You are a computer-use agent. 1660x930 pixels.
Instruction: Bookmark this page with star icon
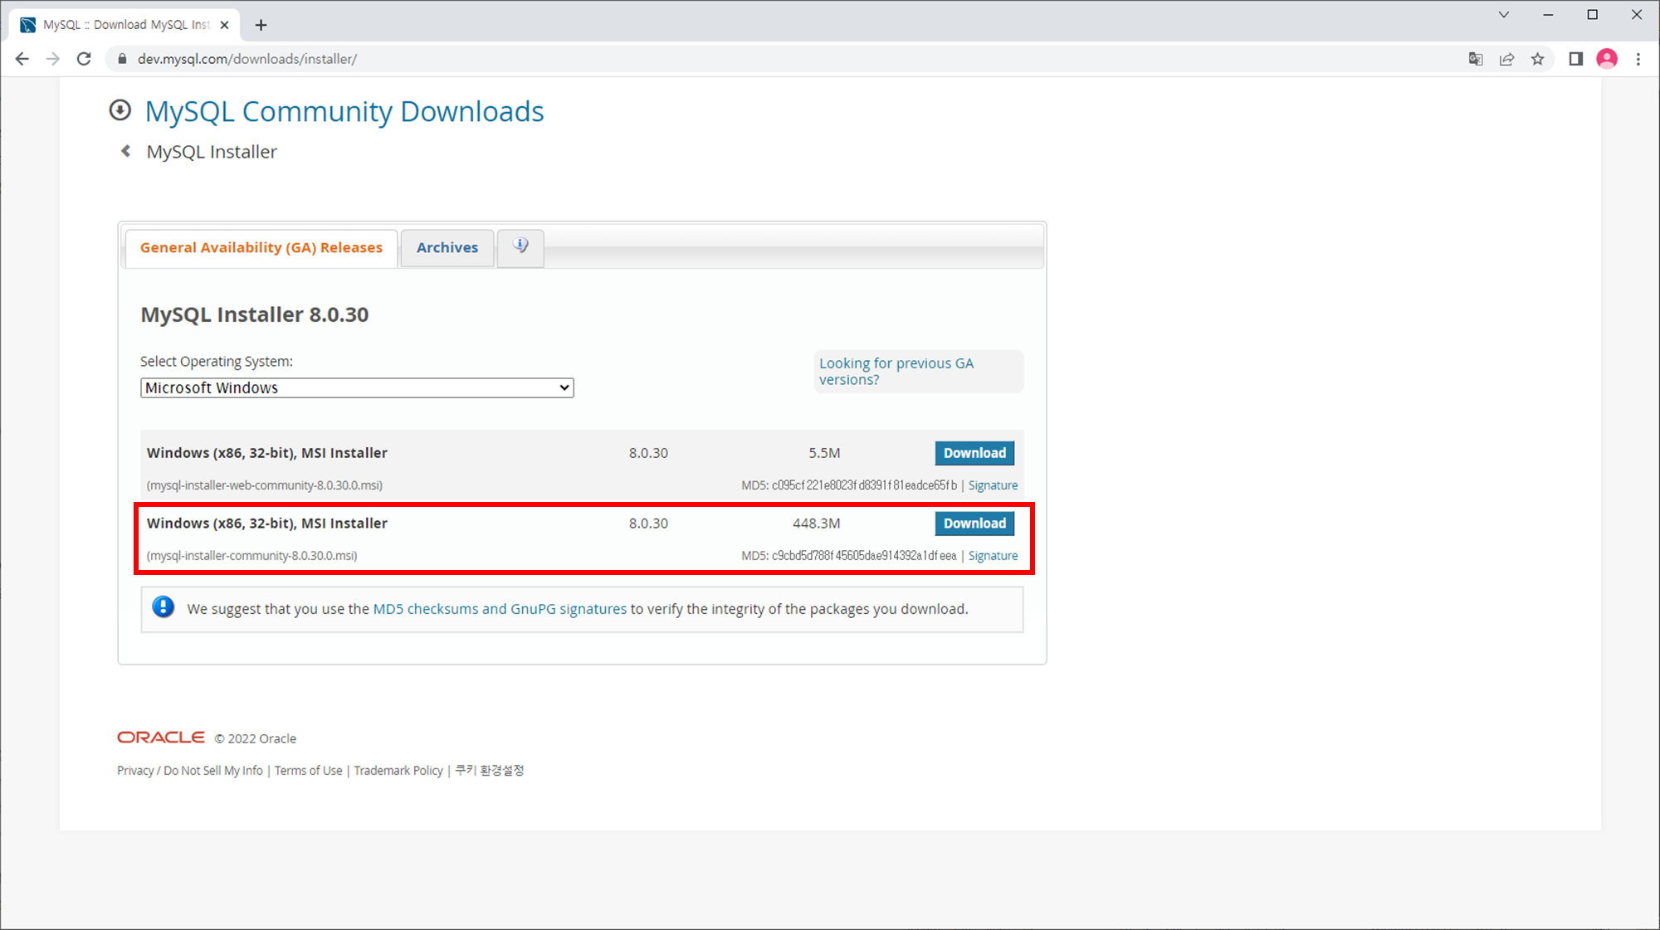(x=1538, y=59)
